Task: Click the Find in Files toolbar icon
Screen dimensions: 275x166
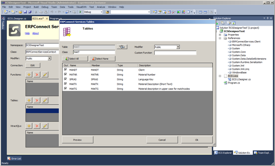Action: (107, 12)
